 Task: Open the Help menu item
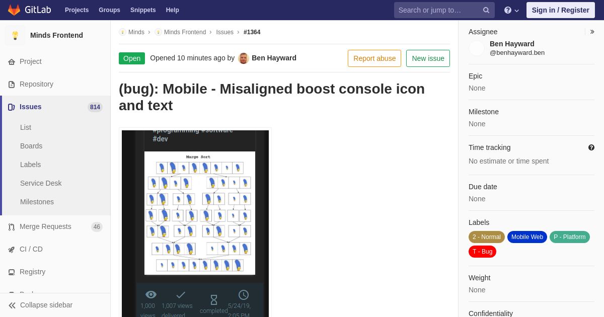tap(173, 10)
